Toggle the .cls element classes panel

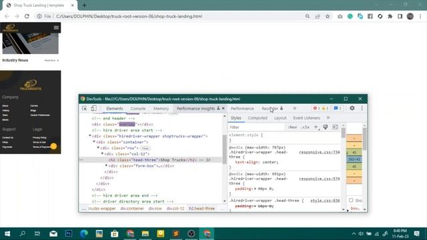305,127
